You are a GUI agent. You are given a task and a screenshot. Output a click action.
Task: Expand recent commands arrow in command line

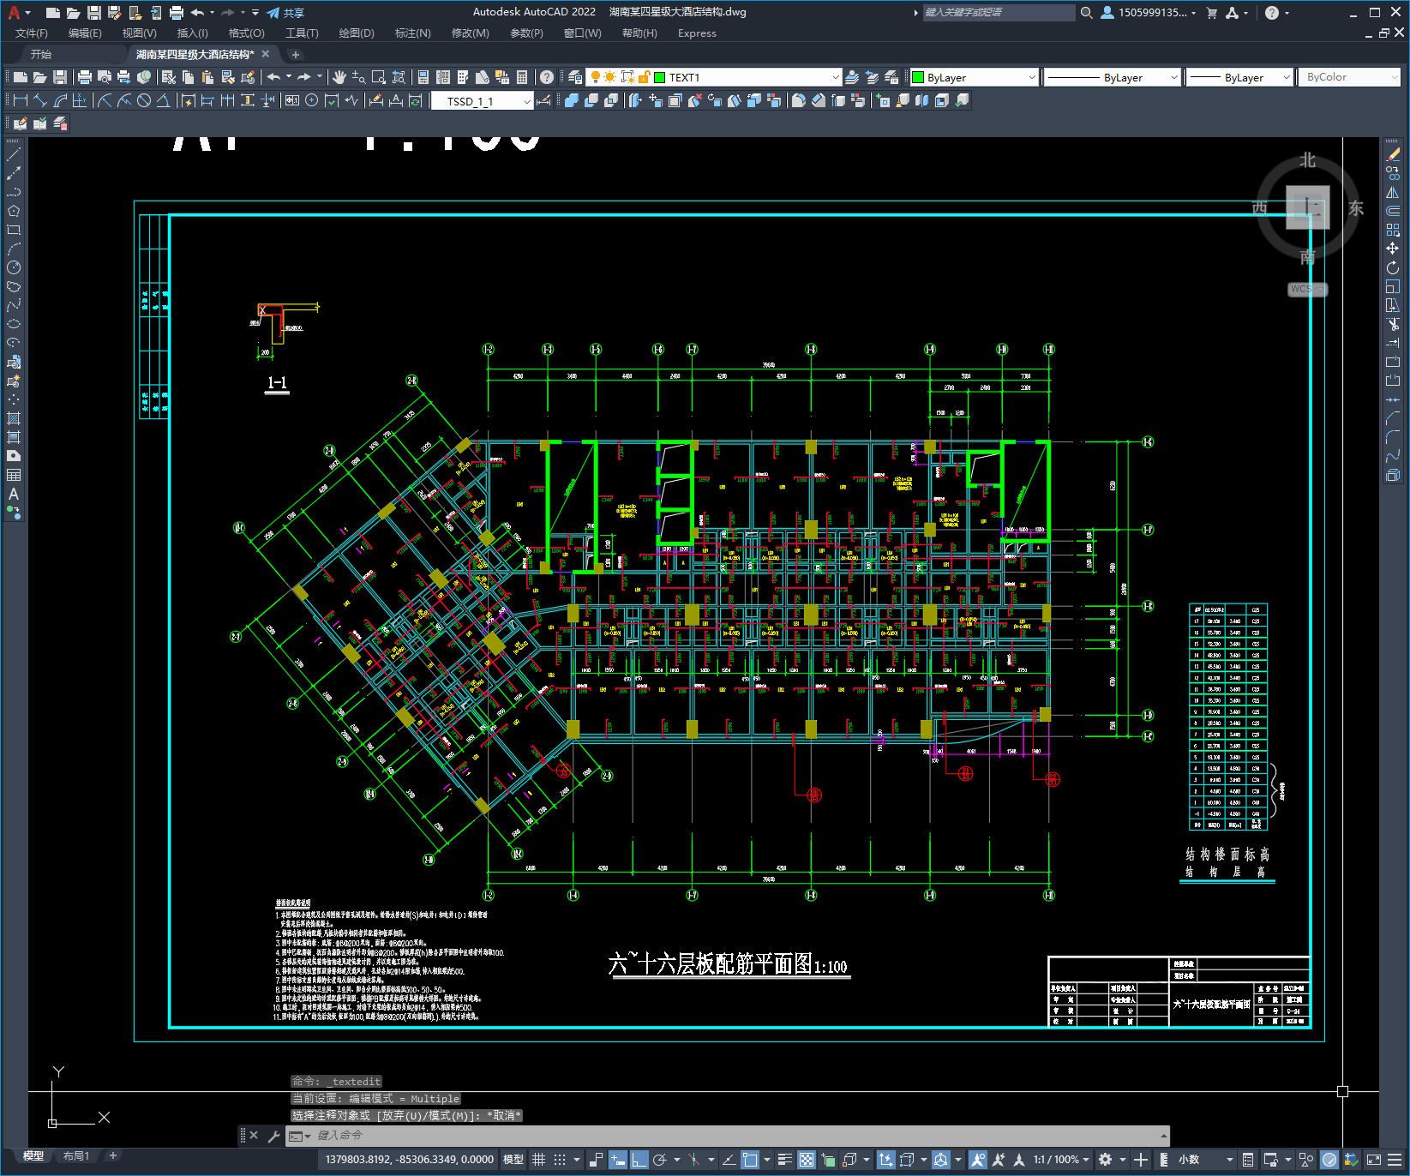pos(1163,1136)
